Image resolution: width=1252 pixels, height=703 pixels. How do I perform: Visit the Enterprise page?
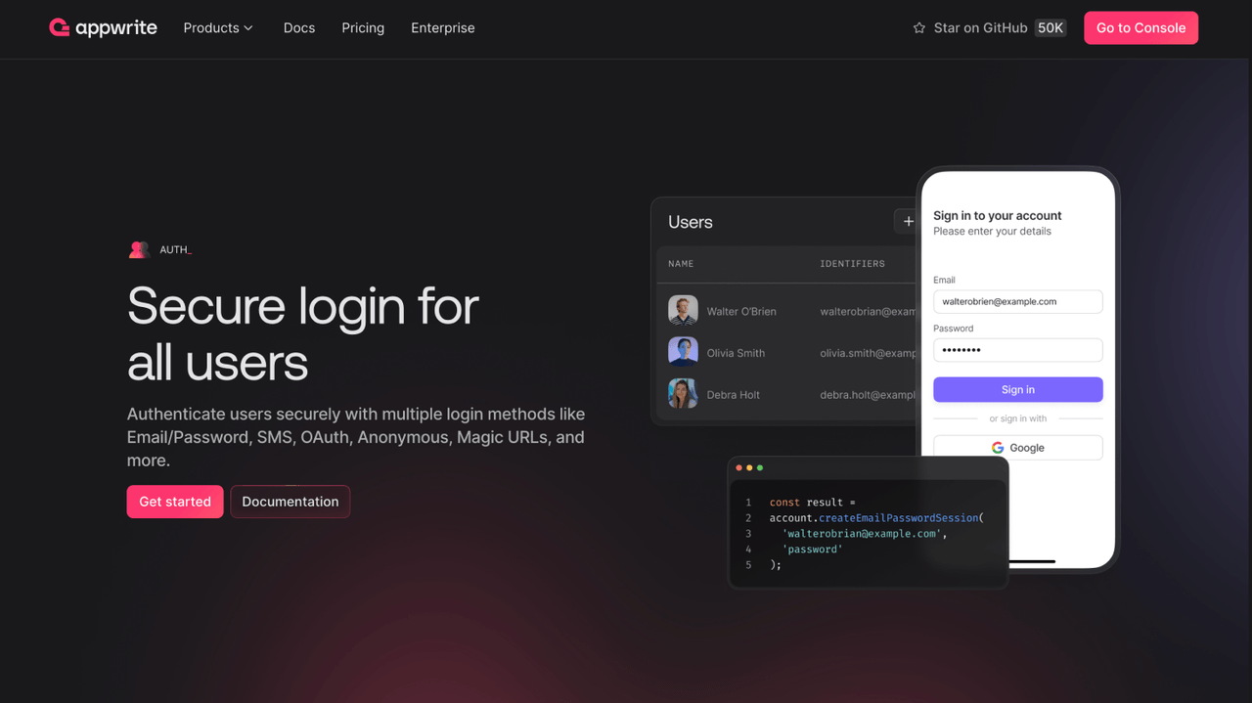tap(442, 27)
